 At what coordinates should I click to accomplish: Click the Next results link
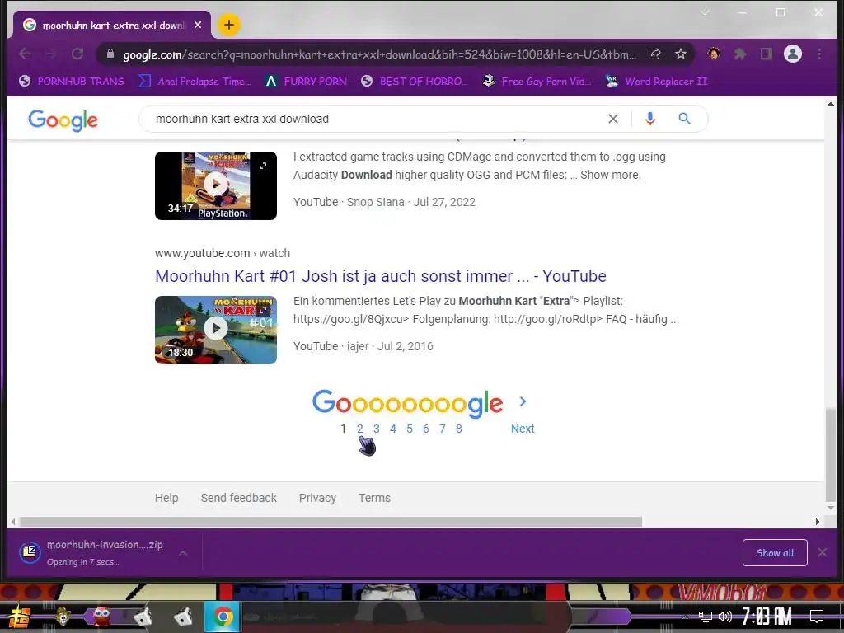coord(523,429)
